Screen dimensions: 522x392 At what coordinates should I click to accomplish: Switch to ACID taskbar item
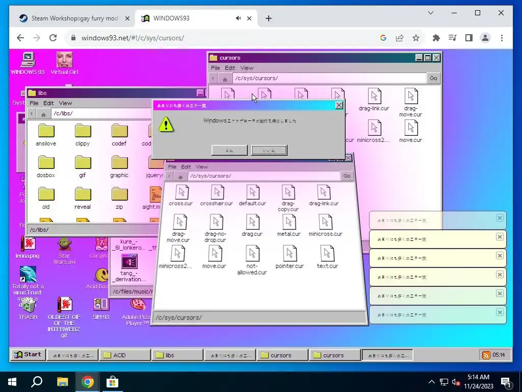tap(125, 355)
